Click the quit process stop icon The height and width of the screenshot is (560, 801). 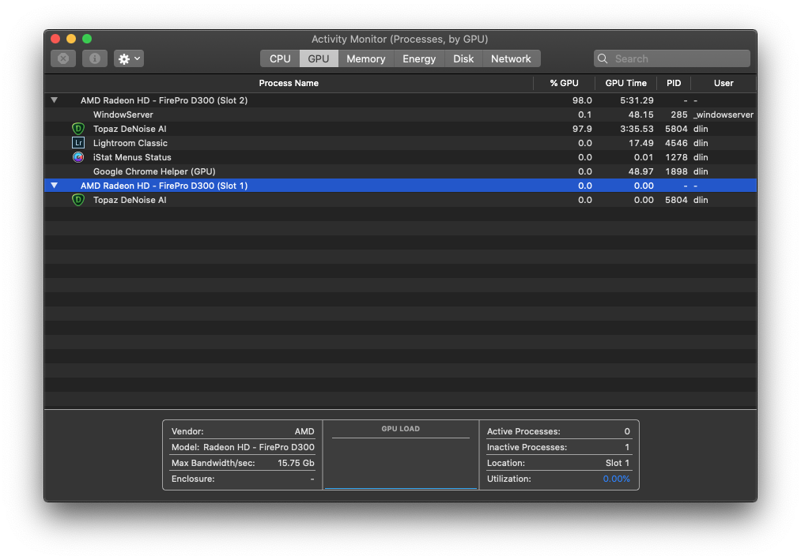[x=63, y=58]
